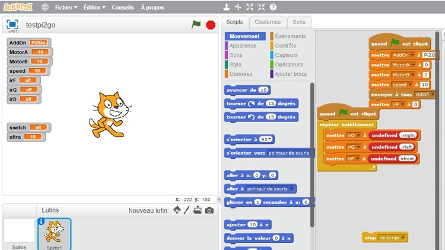The height and width of the screenshot is (250, 445).
Task: Open the Conseils menu item
Action: click(123, 8)
